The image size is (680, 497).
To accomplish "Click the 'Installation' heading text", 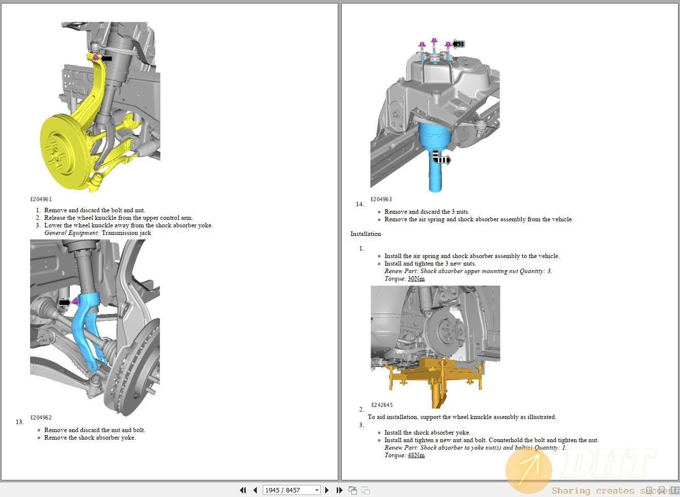I will (x=366, y=234).
